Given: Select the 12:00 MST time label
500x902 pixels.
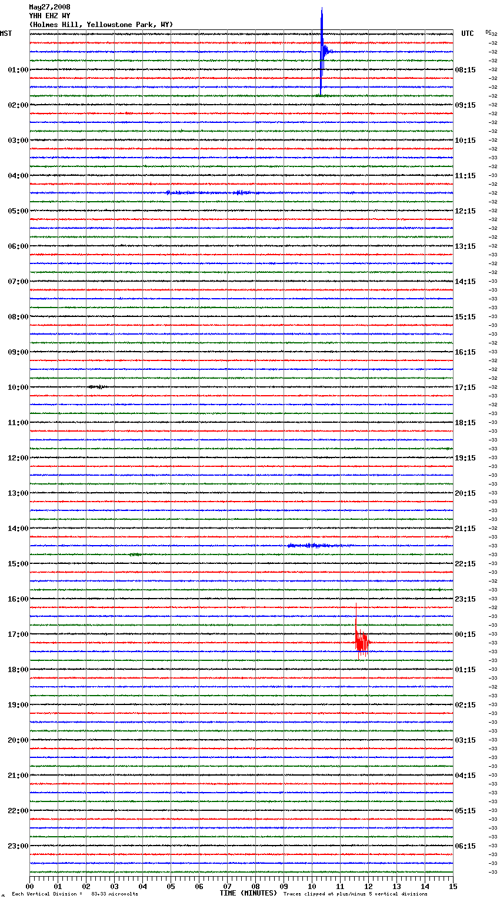Looking at the screenshot, I should click(x=18, y=458).
